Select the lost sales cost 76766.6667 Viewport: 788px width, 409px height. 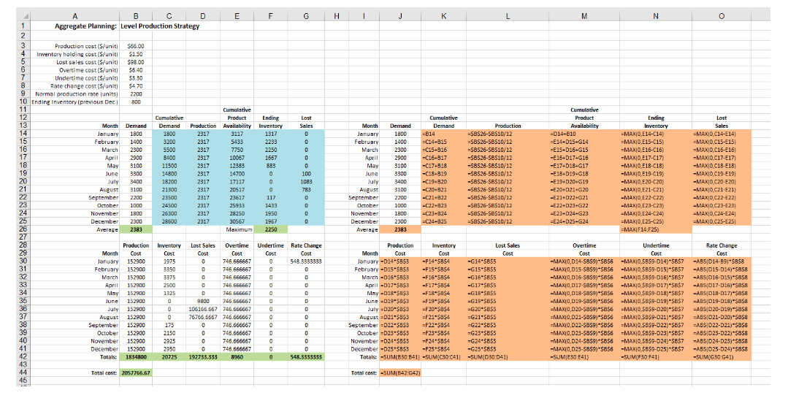(202, 317)
